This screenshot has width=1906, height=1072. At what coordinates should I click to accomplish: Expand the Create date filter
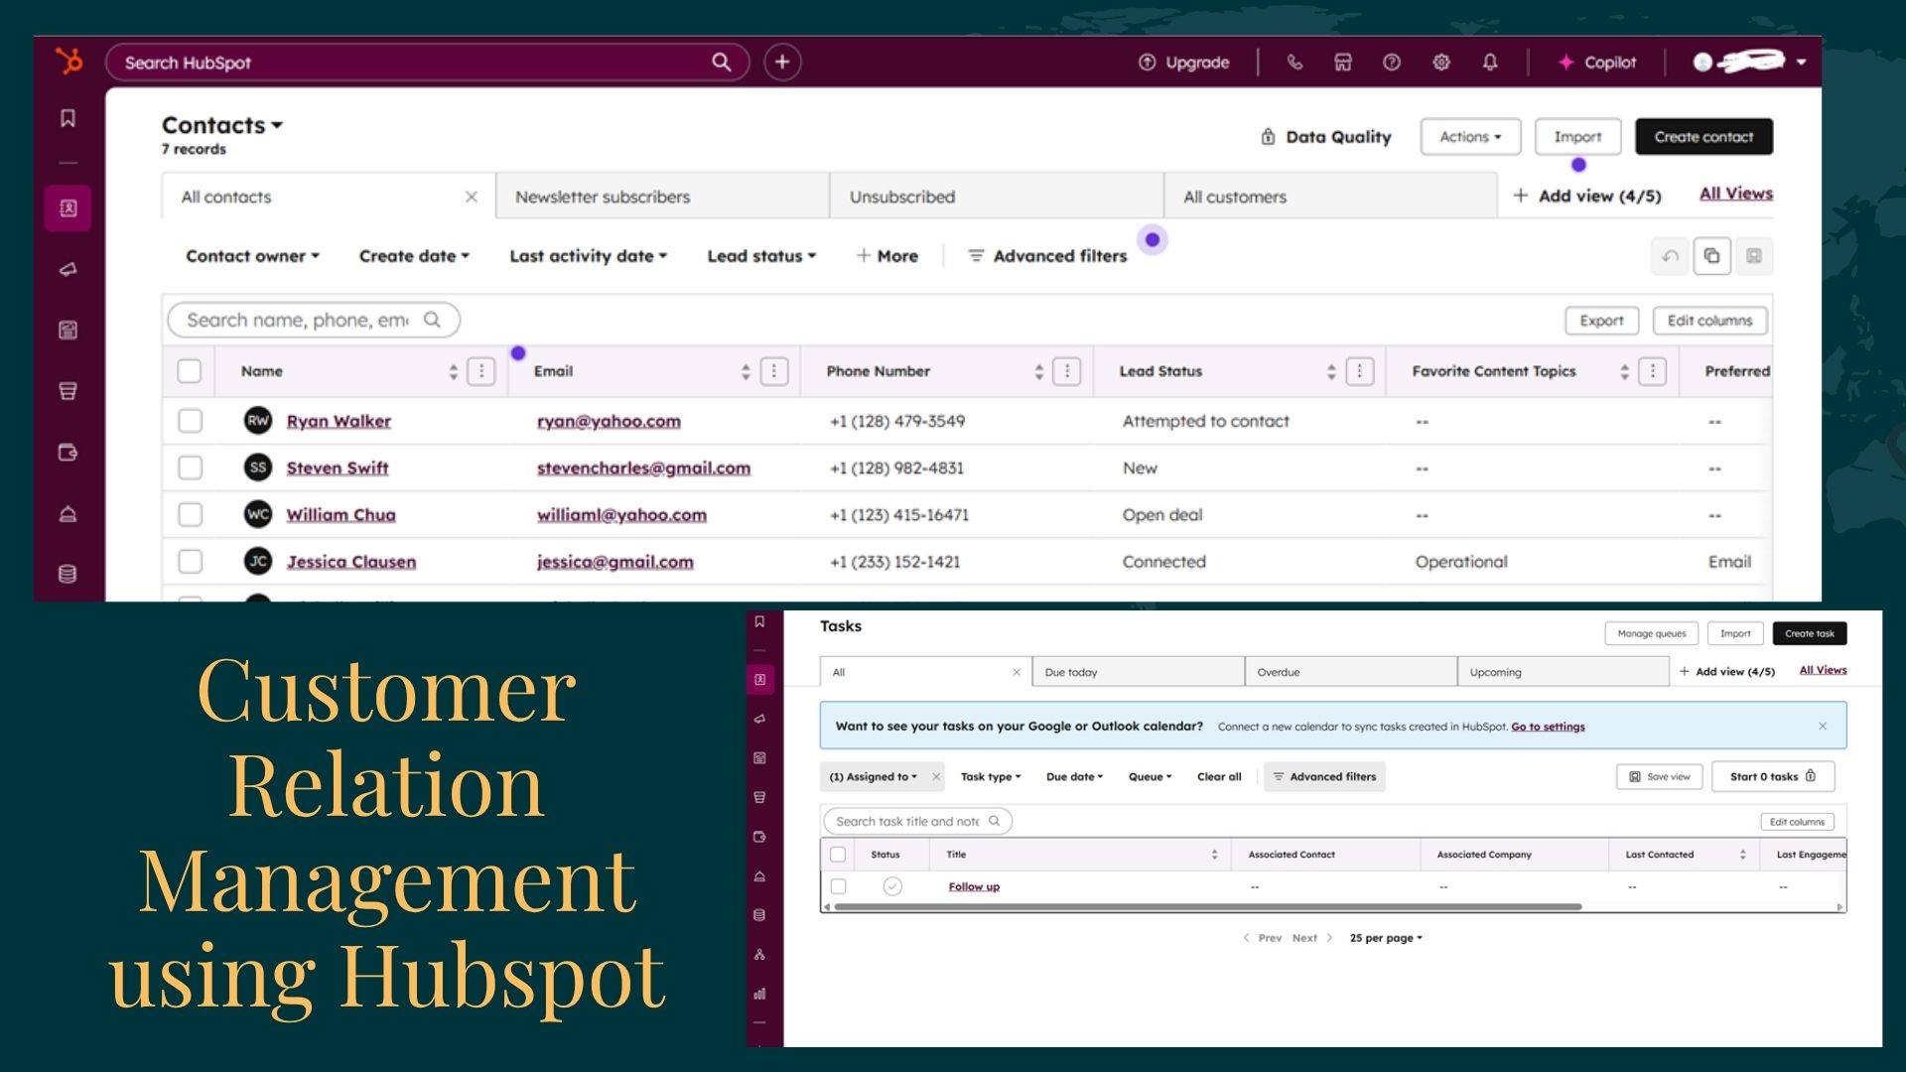pos(414,256)
